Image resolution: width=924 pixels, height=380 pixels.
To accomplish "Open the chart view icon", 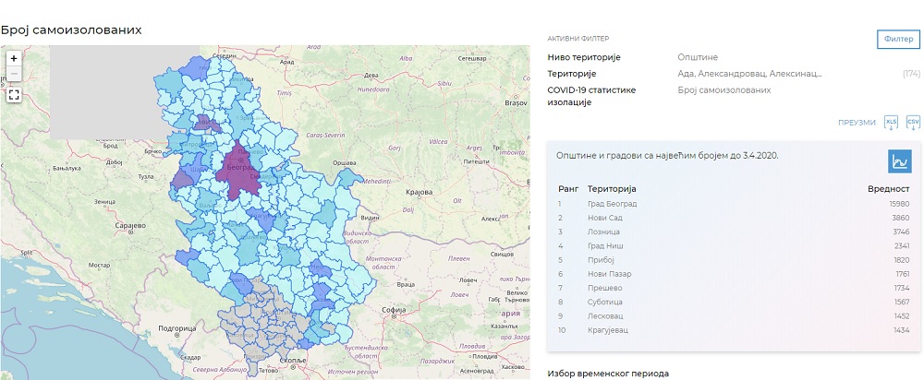I will coord(899,161).
